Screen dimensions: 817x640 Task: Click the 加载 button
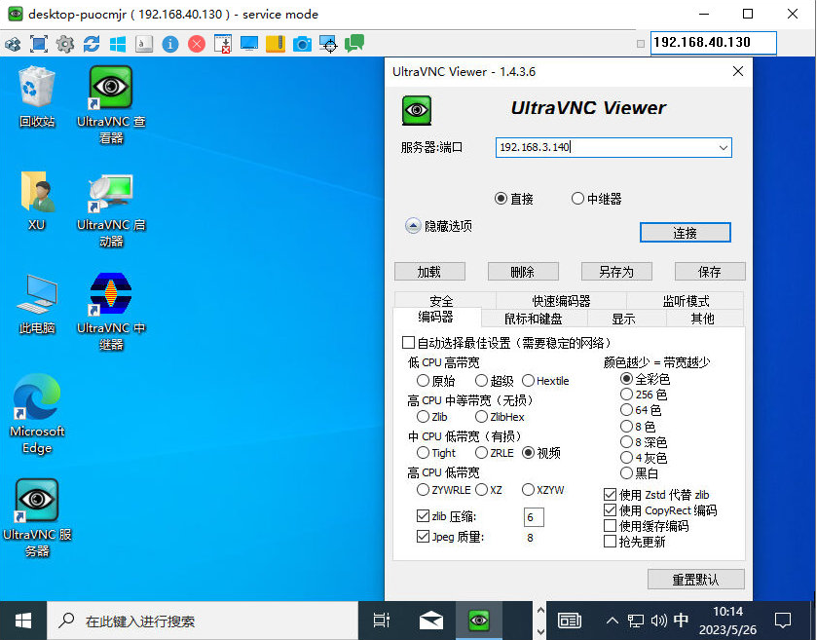coord(429,272)
